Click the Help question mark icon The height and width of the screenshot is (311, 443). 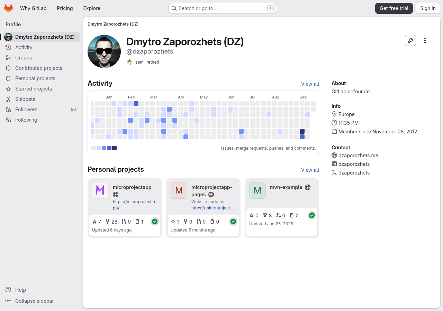tap(8, 290)
